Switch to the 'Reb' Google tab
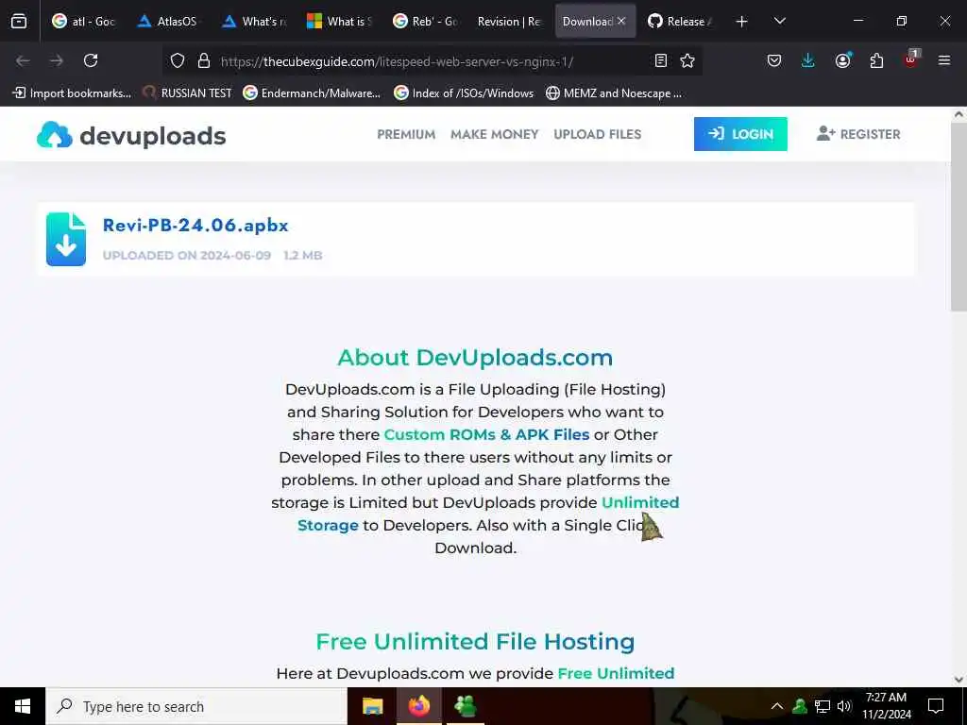Screen dimensions: 967x725 click(x=425, y=21)
